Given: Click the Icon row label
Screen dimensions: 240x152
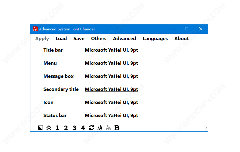Looking at the screenshot, I should [48, 102].
